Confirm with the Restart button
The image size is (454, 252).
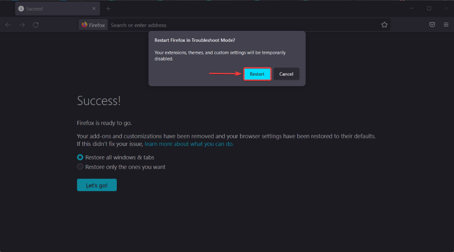(257, 74)
